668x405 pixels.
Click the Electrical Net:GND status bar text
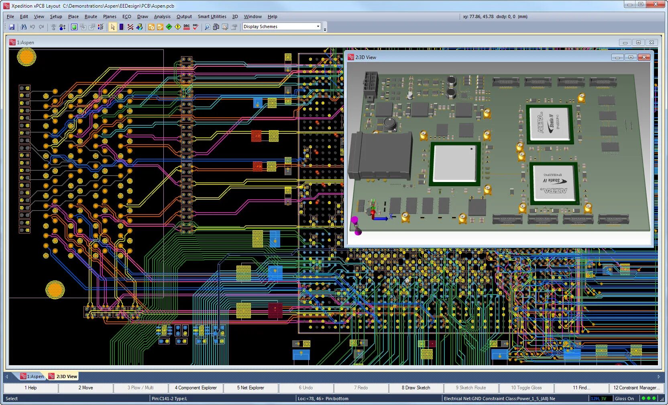(499, 399)
